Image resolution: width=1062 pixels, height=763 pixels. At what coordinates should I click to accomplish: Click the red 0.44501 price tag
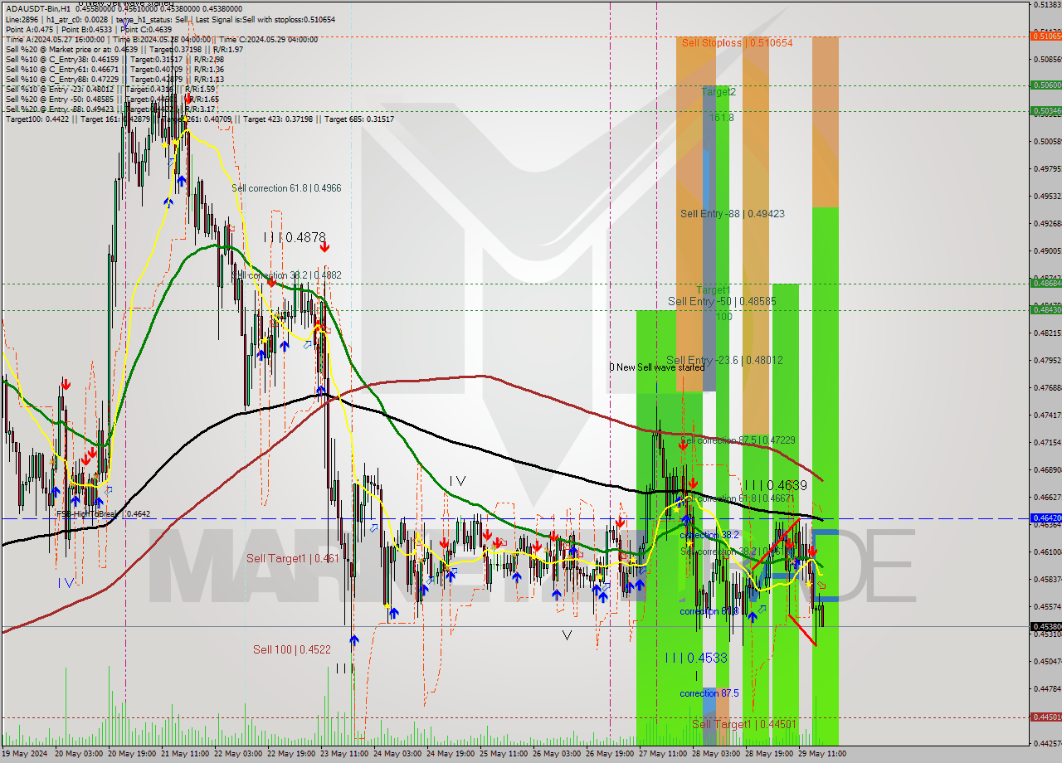(1045, 717)
